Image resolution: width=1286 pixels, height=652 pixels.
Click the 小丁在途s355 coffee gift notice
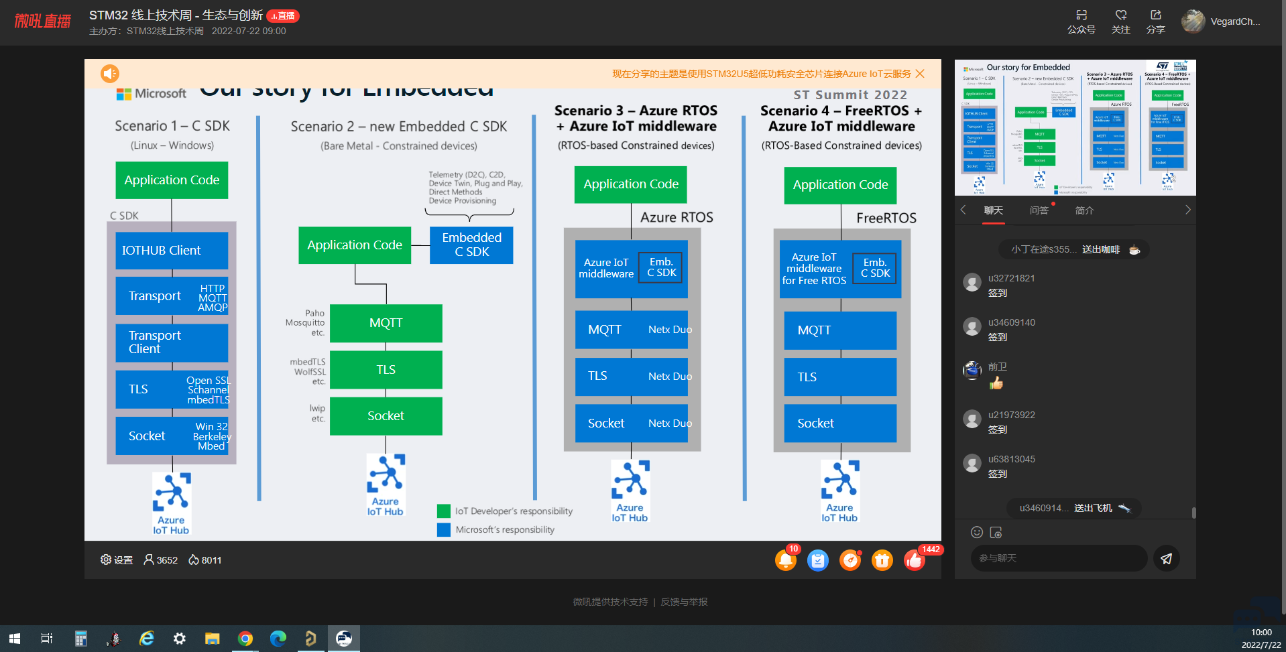point(1075,249)
